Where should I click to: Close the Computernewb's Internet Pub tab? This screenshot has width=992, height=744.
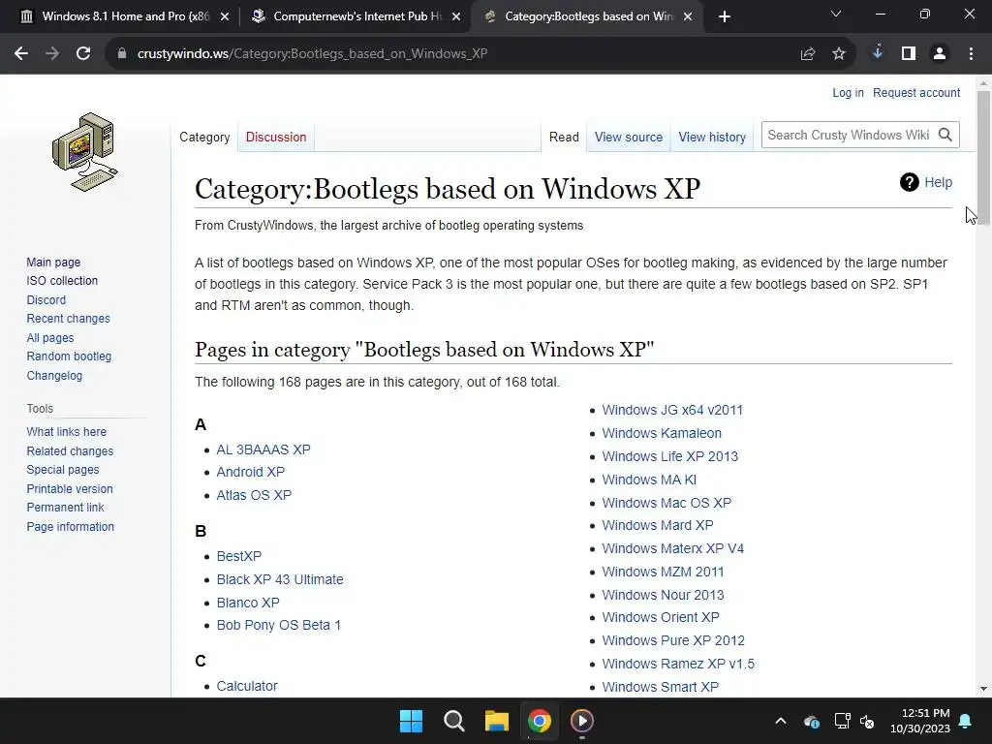point(456,16)
